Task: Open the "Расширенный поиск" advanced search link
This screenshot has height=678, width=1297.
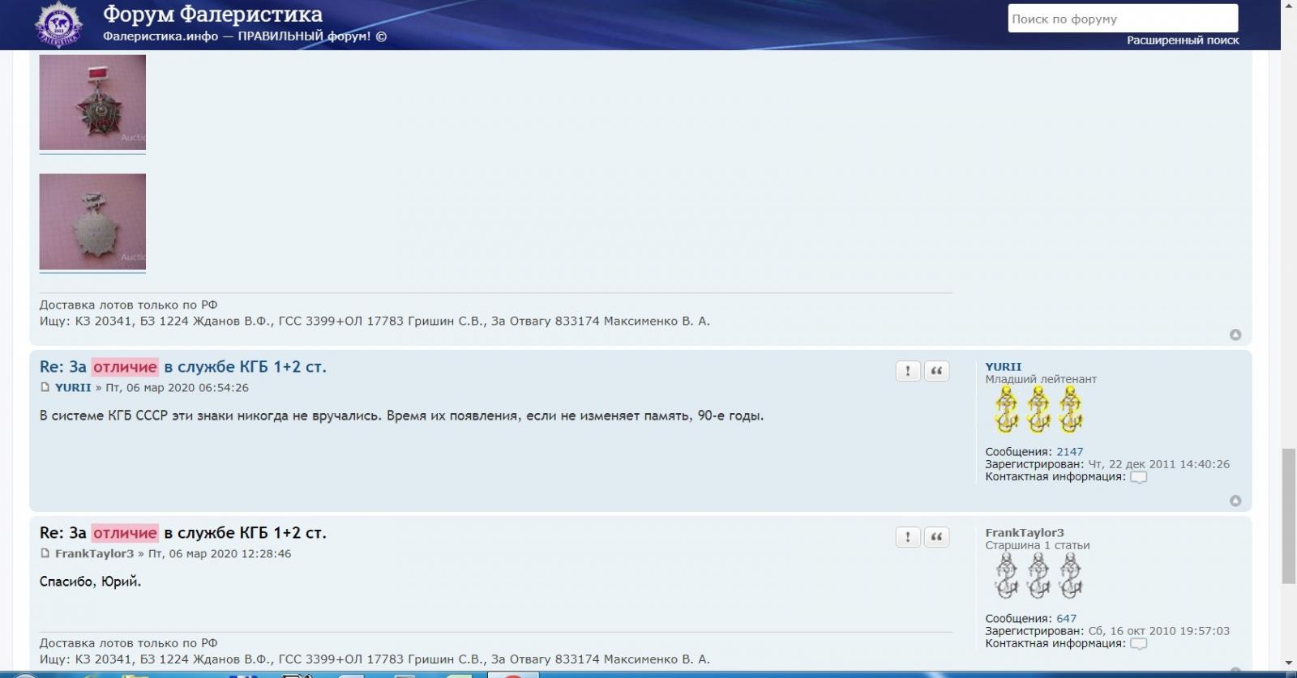Action: (1182, 40)
